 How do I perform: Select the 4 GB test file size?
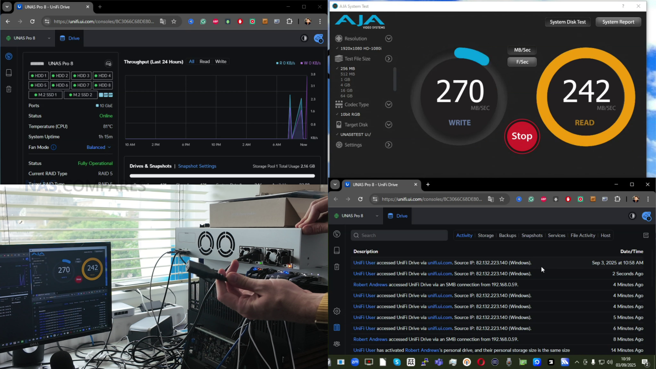(x=345, y=85)
